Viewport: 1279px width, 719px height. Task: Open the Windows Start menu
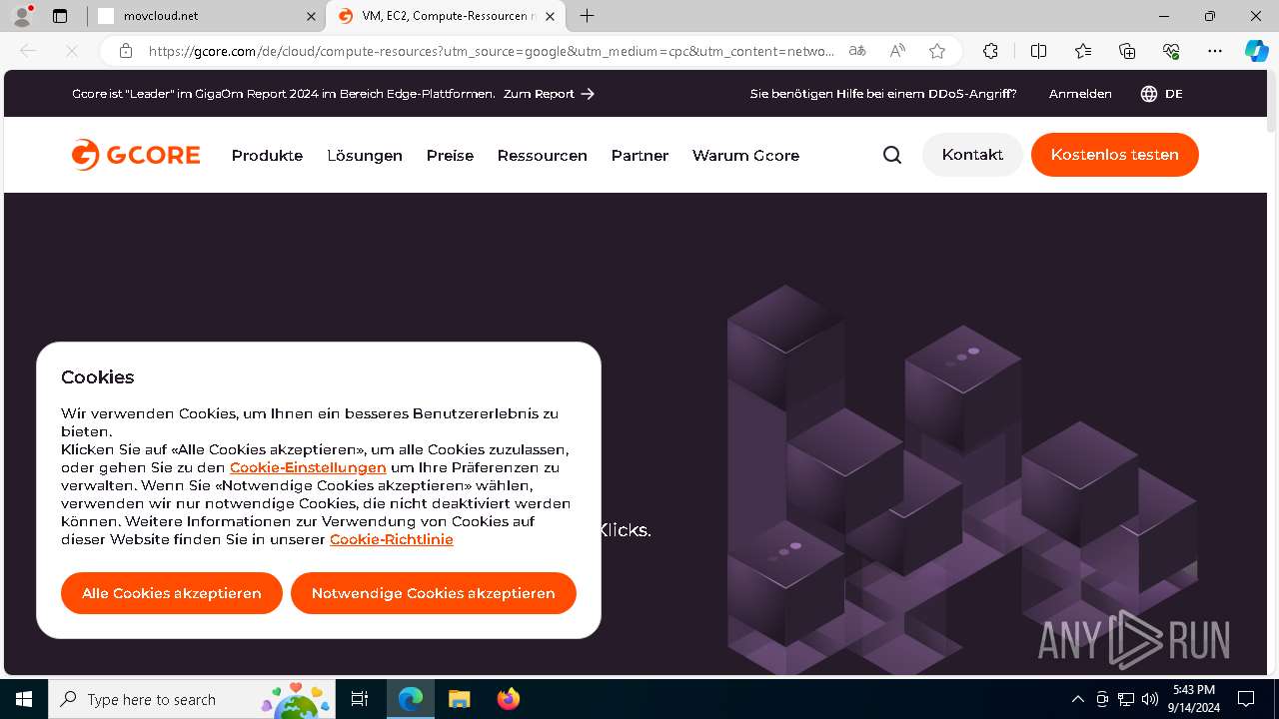(x=24, y=699)
